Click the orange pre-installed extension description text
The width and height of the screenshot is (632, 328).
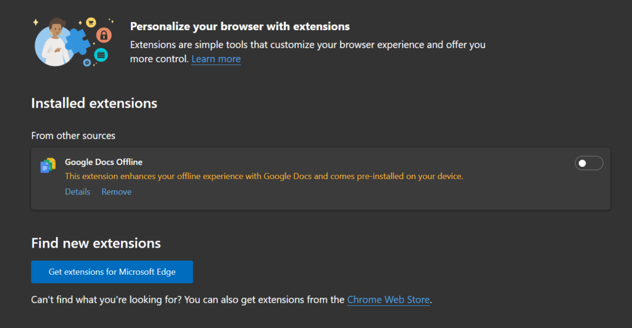(x=264, y=176)
